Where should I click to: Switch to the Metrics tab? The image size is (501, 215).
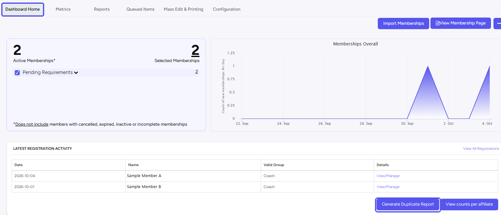click(63, 9)
